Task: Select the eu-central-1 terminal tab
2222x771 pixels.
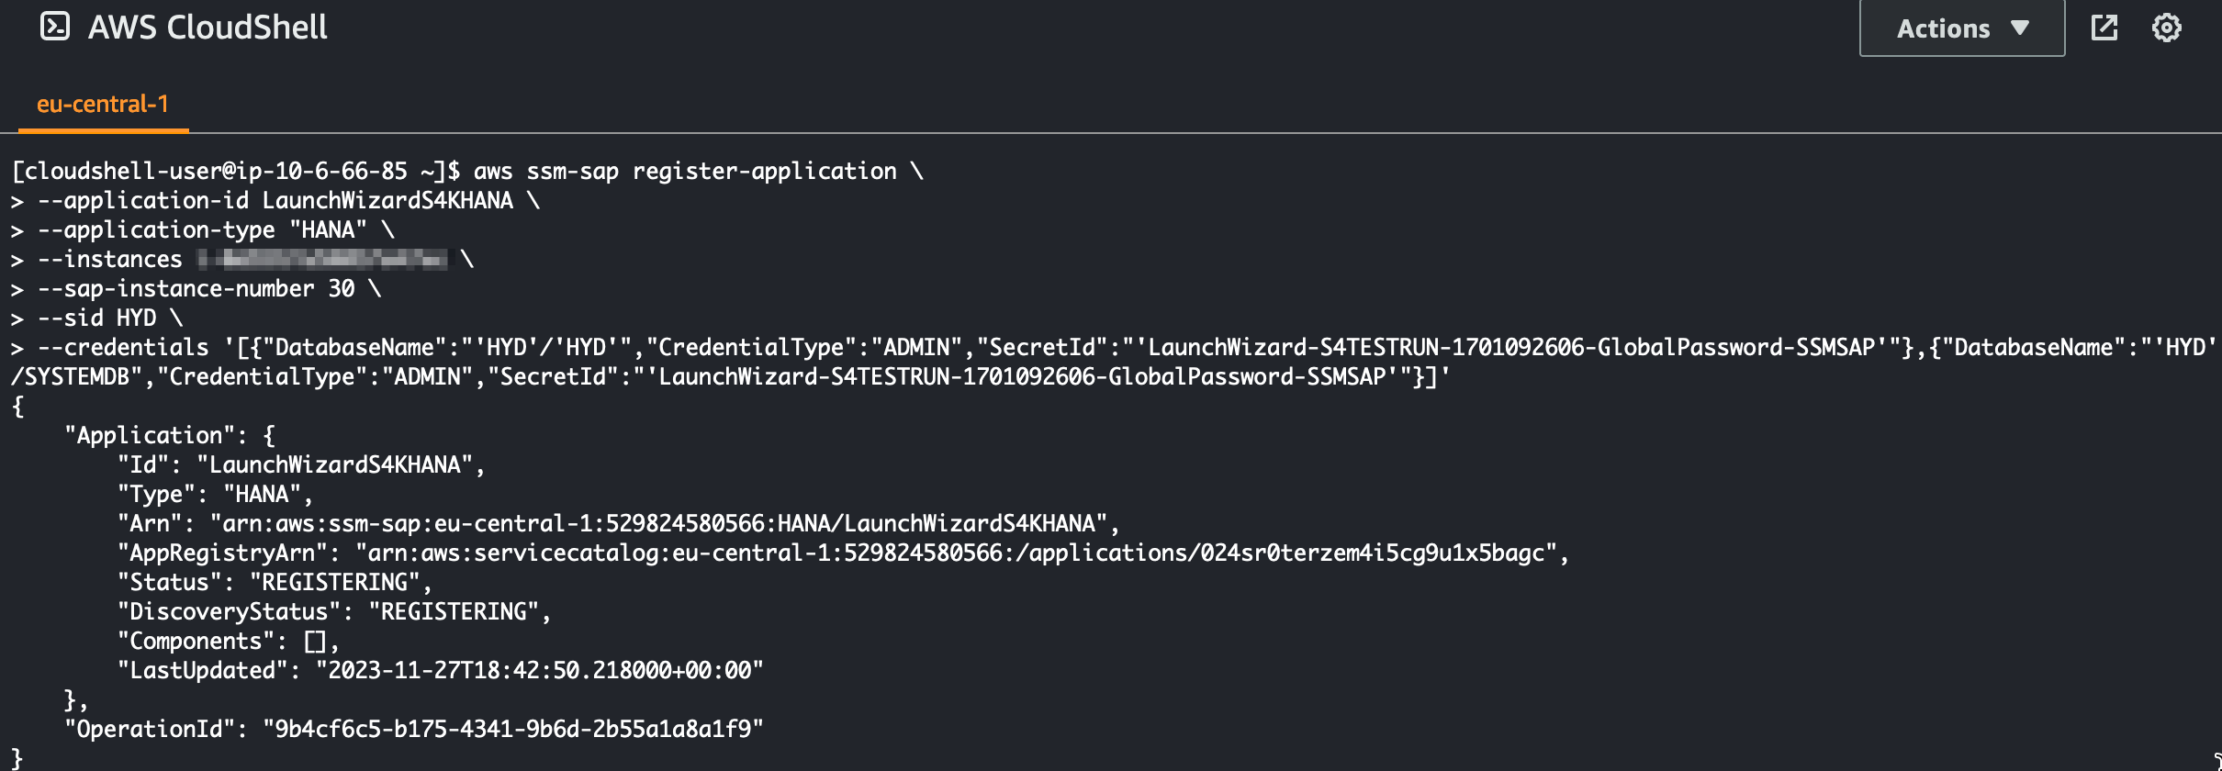Action: coord(103,105)
